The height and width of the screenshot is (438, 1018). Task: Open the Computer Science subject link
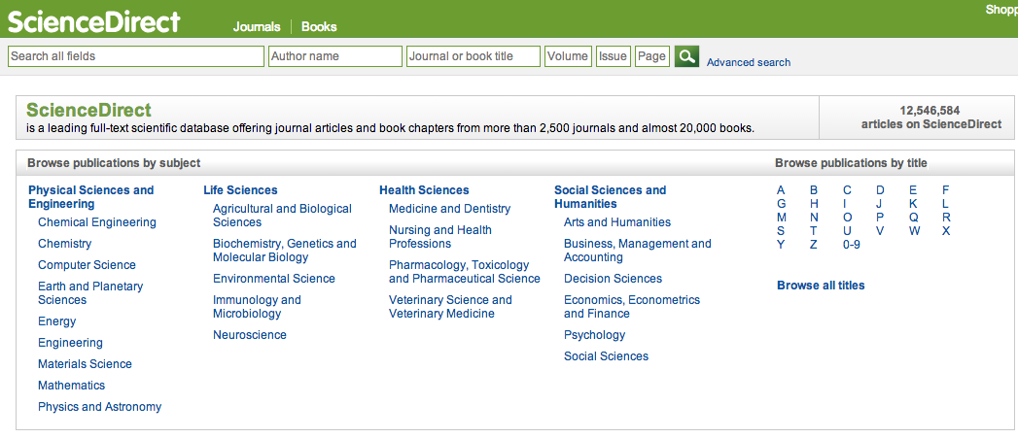pyautogui.click(x=87, y=265)
